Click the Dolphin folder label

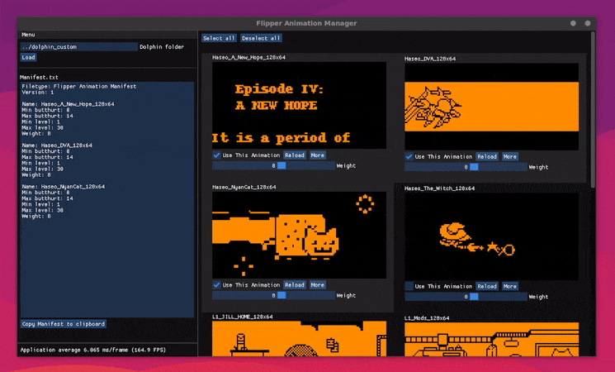[x=162, y=47]
